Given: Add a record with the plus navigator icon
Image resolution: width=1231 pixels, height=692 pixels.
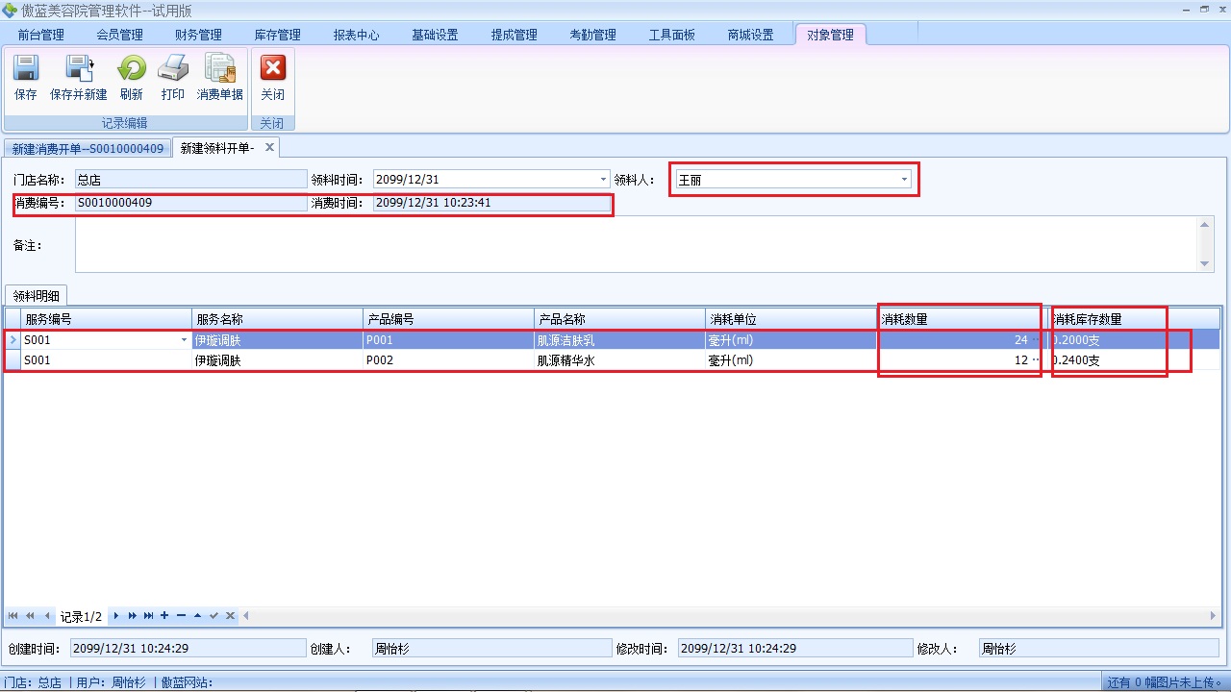Looking at the screenshot, I should tap(164, 615).
